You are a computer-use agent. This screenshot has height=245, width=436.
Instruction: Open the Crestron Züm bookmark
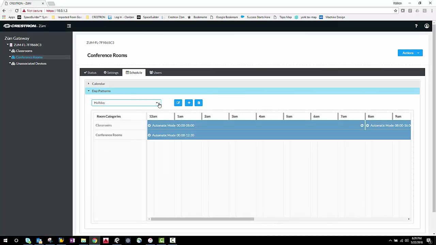[173, 17]
